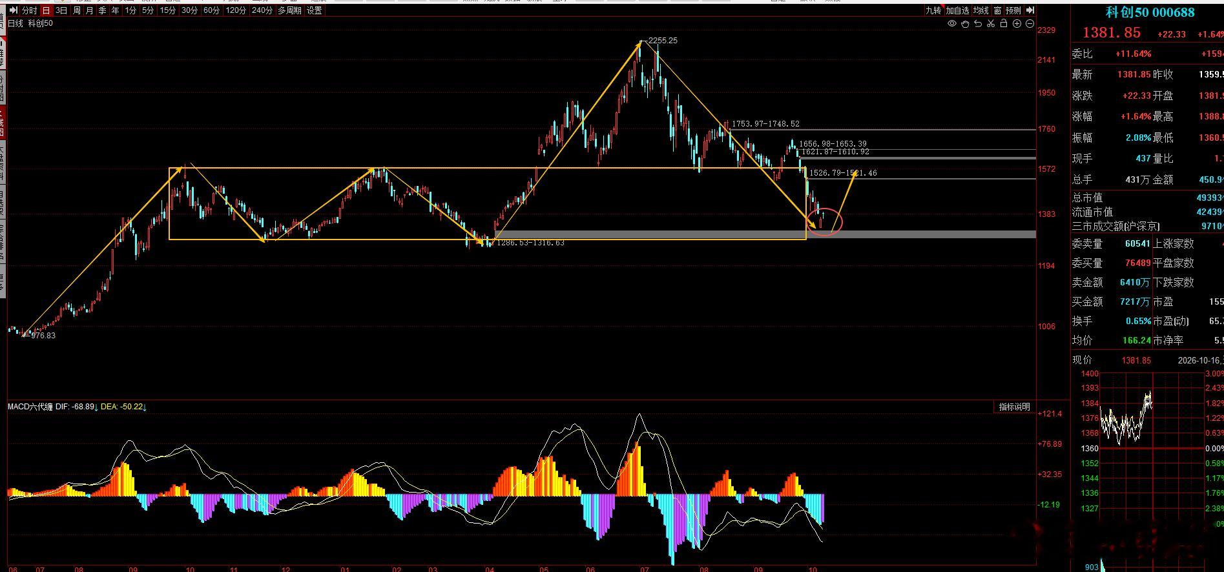Viewport: 1224px width, 572px height.
Task: Collapse the panel with the top-left arrow icon
Action: pos(14,10)
